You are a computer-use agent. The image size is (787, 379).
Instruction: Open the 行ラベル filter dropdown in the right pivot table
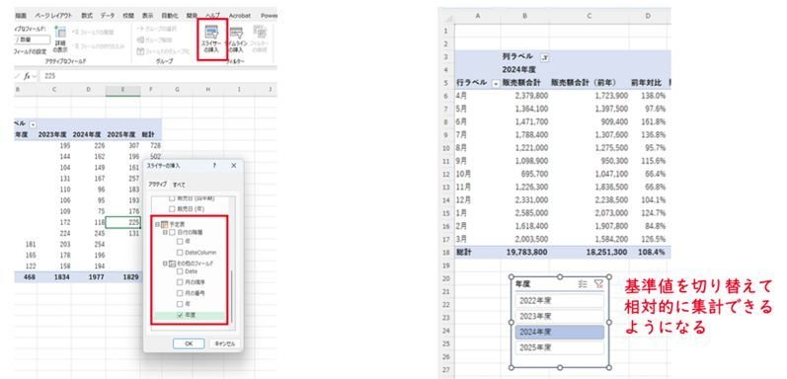pyautogui.click(x=496, y=83)
